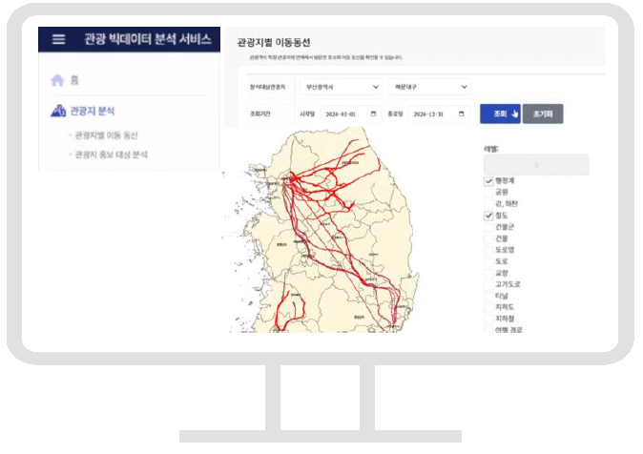Expand the 해운대구 district dropdown
The width and height of the screenshot is (643, 454).
(x=429, y=87)
